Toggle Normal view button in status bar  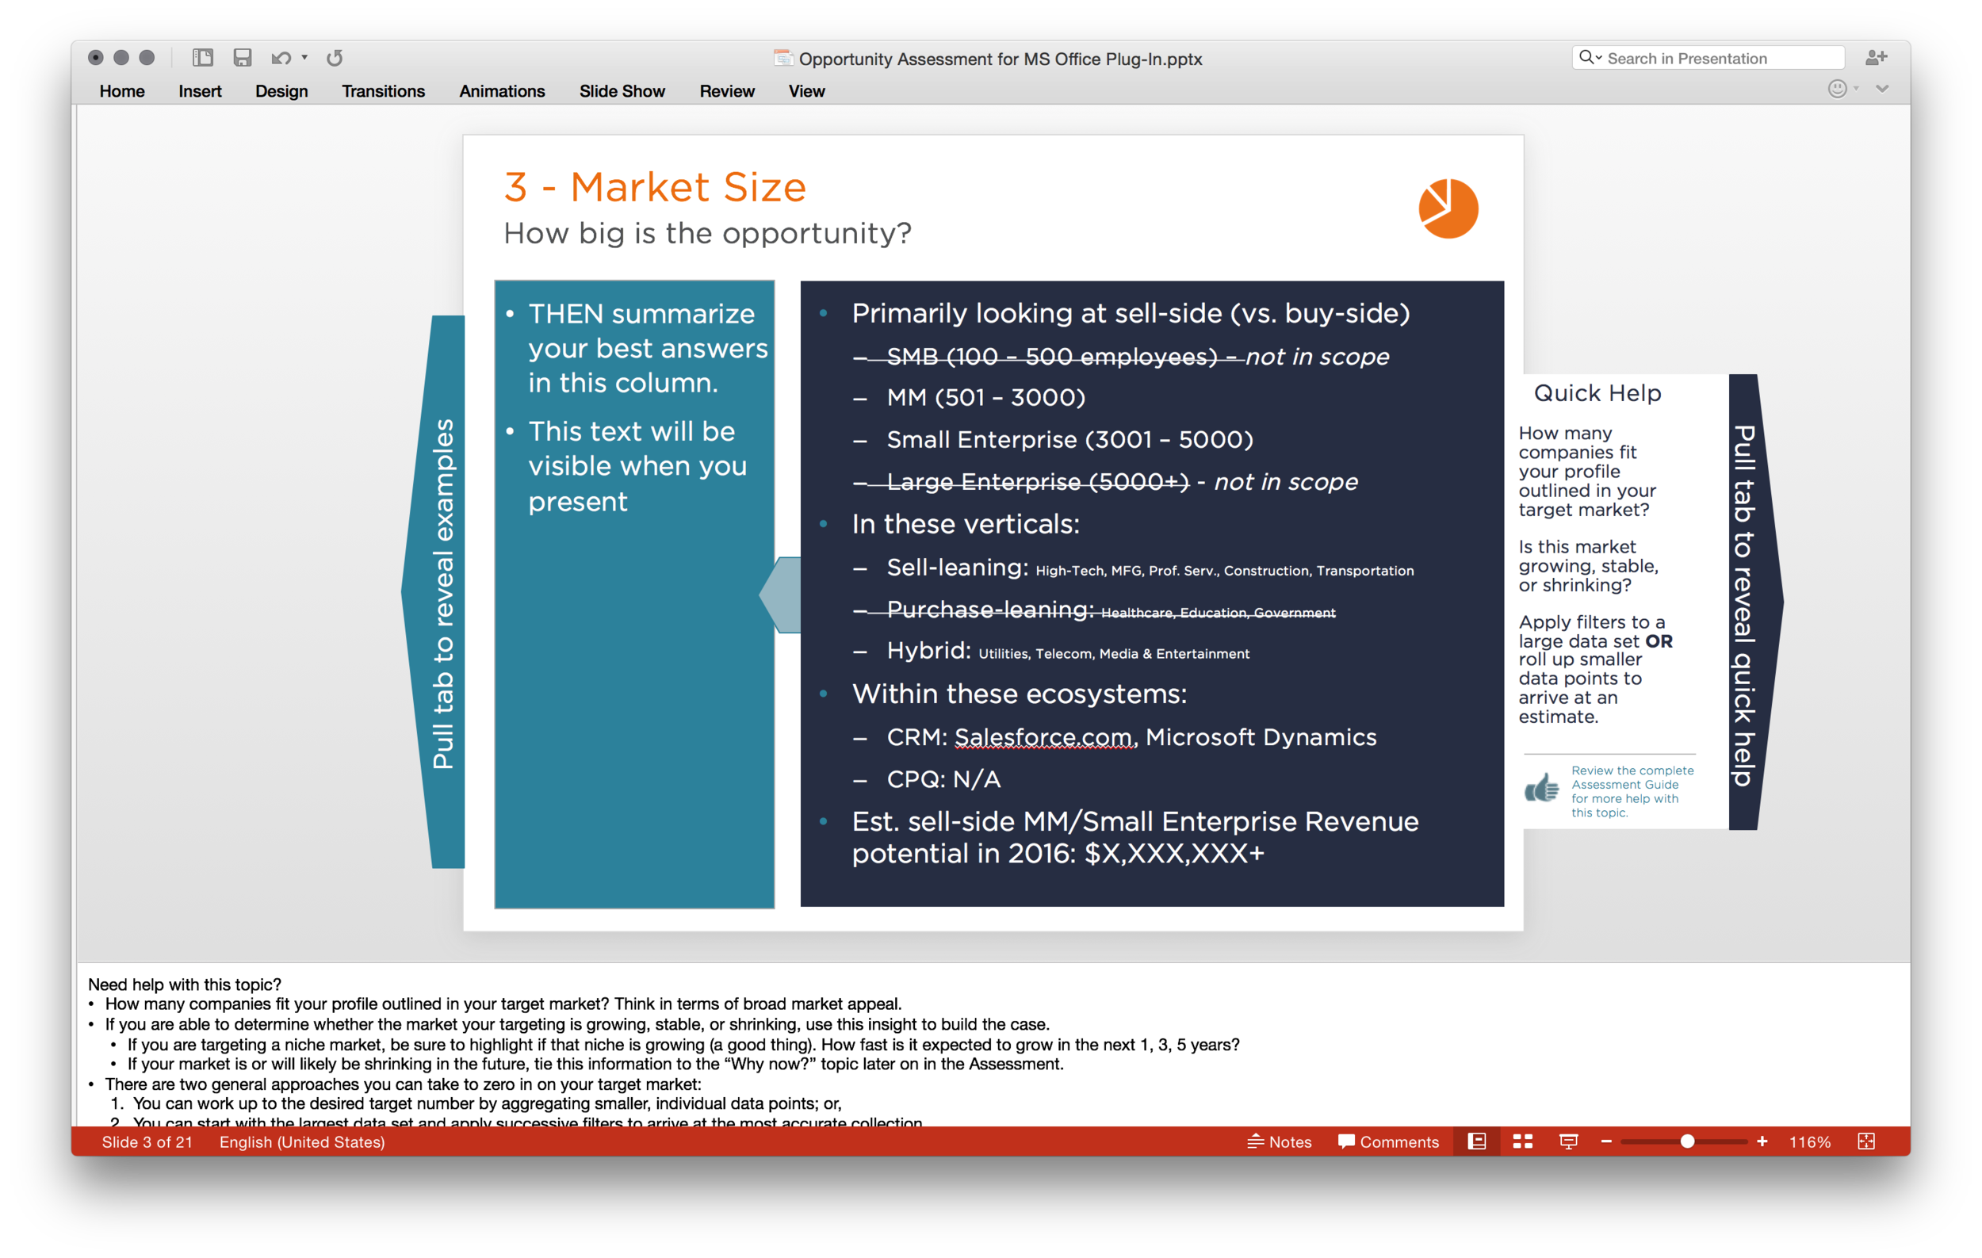coord(1478,1141)
